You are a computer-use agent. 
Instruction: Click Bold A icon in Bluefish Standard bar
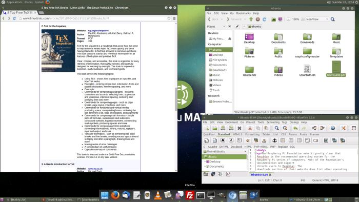[x=223, y=140]
